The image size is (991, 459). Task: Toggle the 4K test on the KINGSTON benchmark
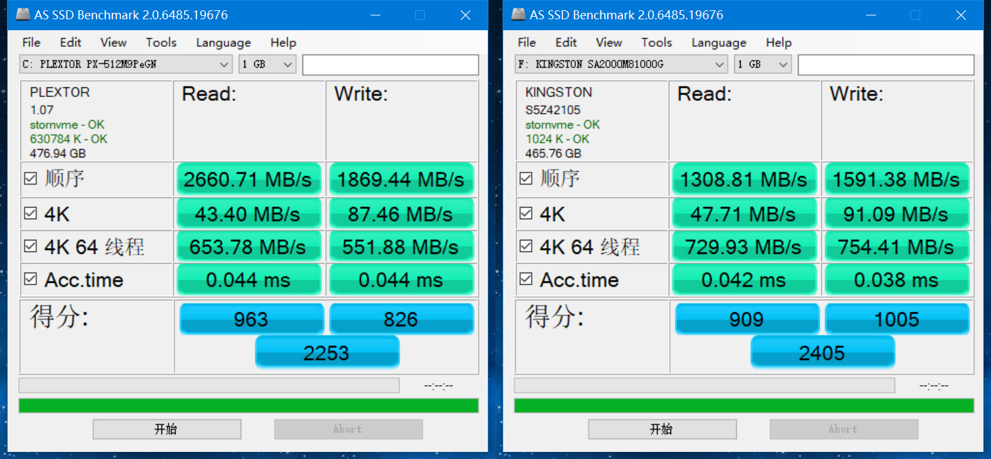point(526,213)
